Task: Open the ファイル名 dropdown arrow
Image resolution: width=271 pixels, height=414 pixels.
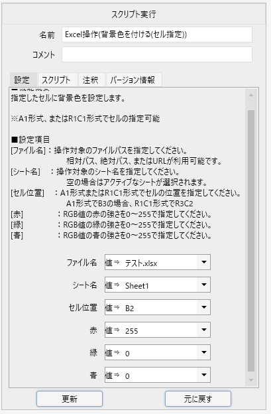Action: click(x=203, y=262)
